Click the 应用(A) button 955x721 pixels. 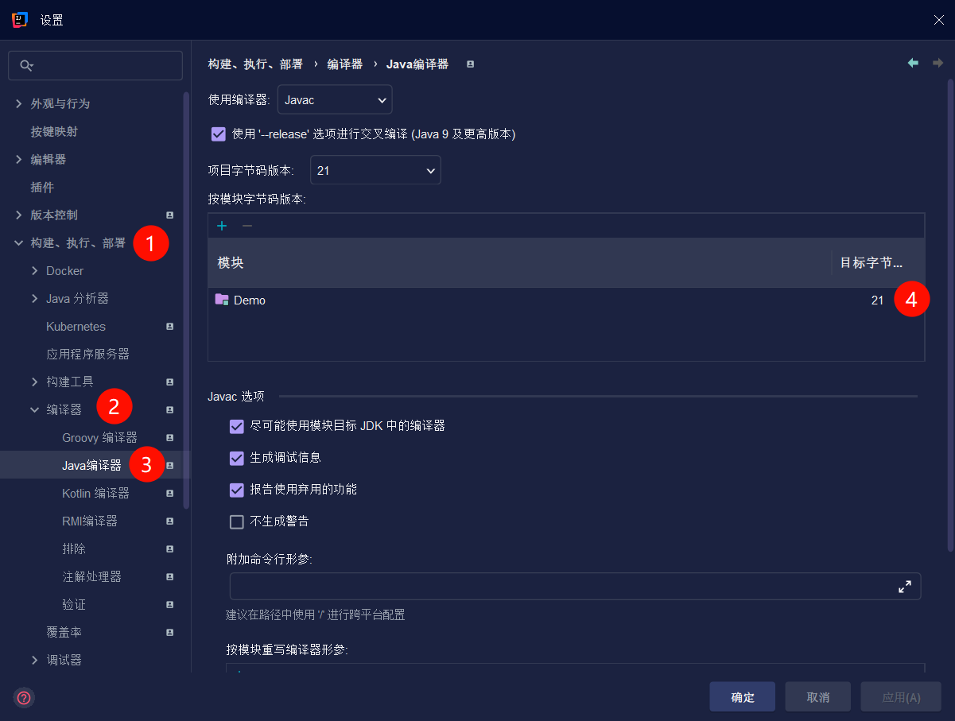(x=900, y=696)
